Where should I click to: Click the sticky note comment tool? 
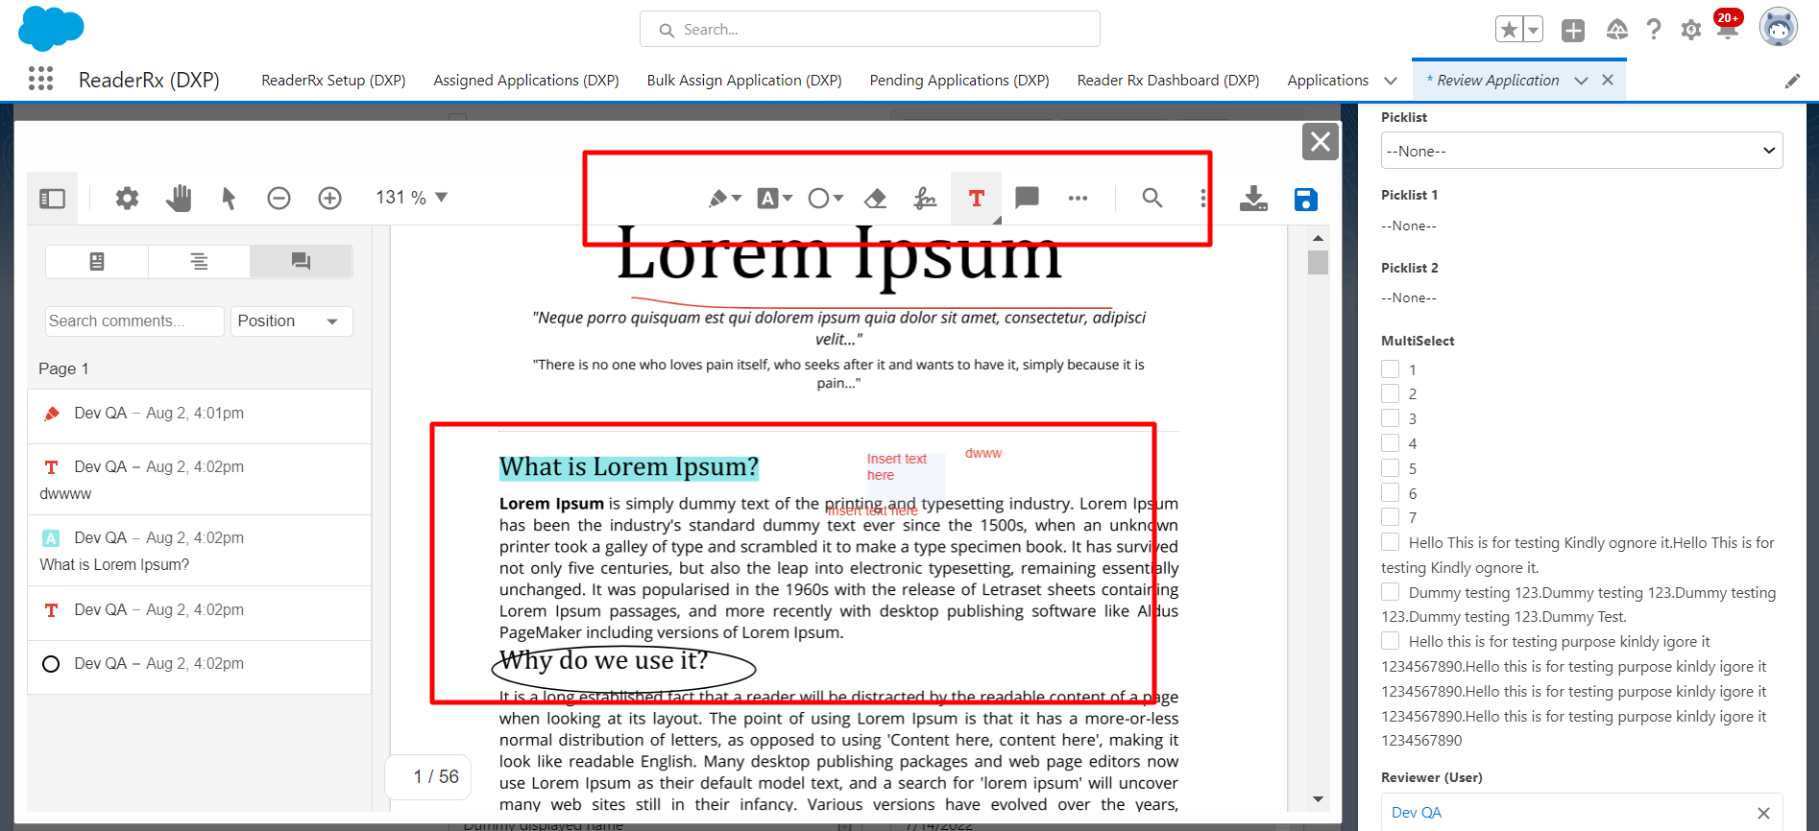[x=1027, y=198]
